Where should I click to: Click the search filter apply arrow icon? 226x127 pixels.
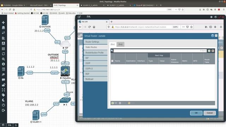[209, 51]
